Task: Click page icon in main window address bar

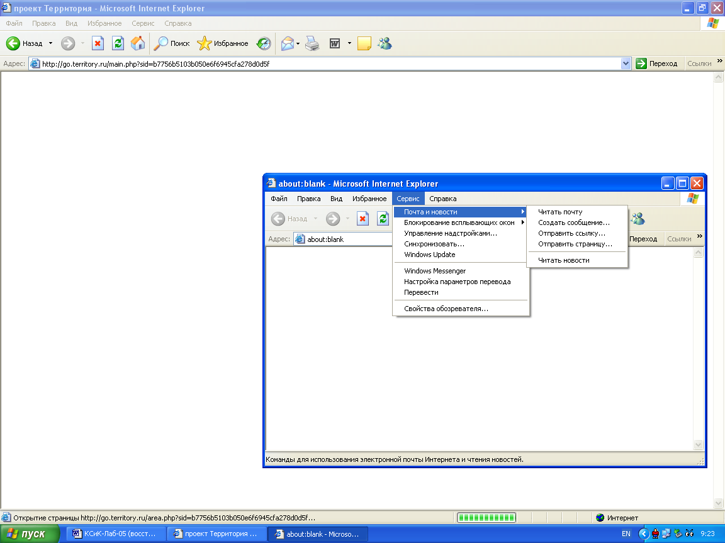Action: point(35,63)
